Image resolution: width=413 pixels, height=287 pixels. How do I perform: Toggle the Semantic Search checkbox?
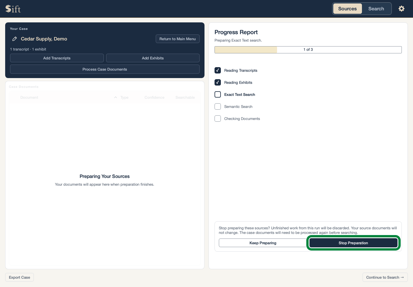click(218, 106)
